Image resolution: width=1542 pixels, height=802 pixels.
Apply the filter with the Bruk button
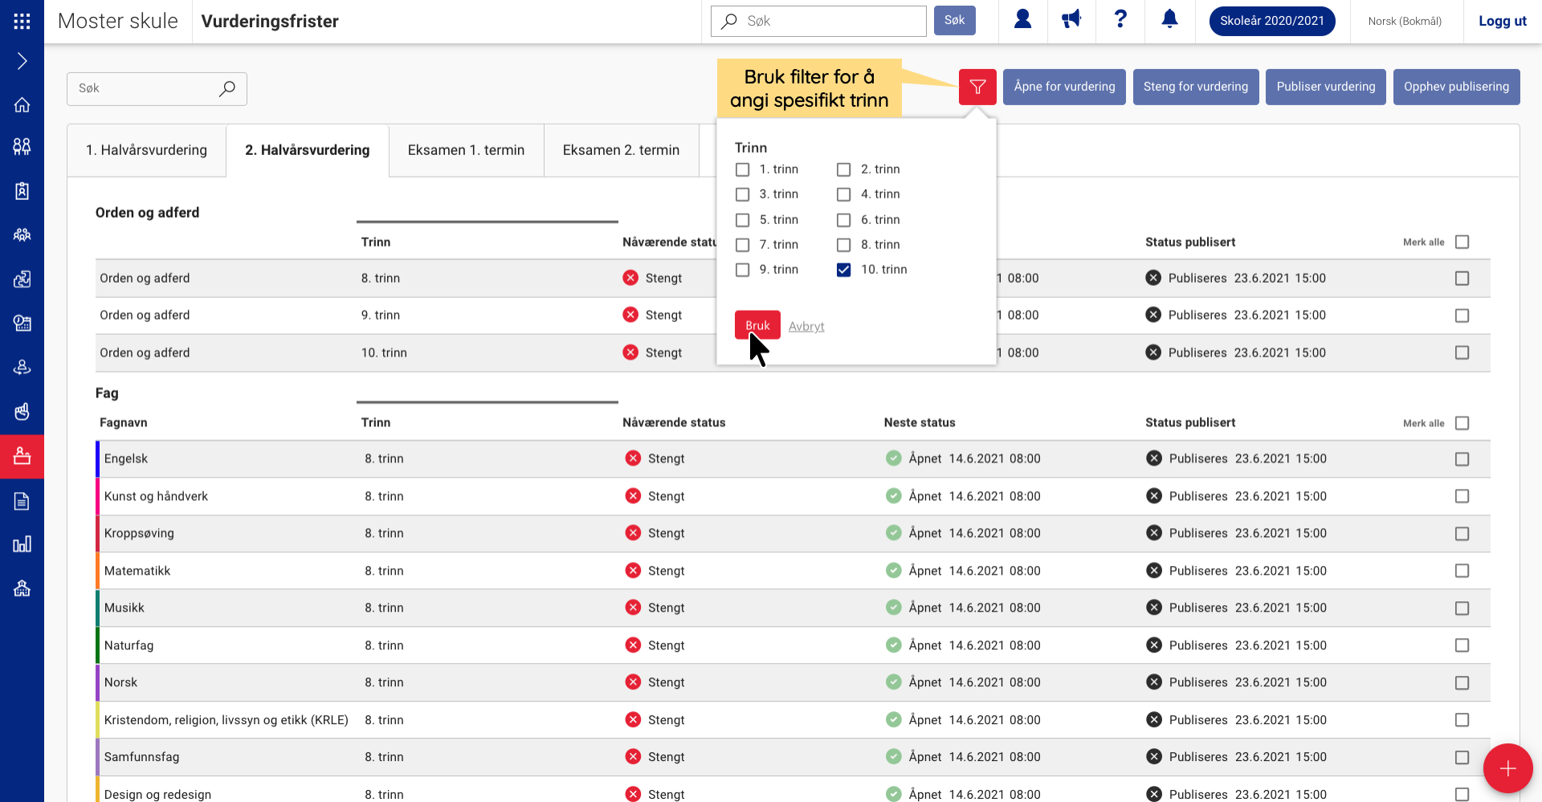coord(757,325)
